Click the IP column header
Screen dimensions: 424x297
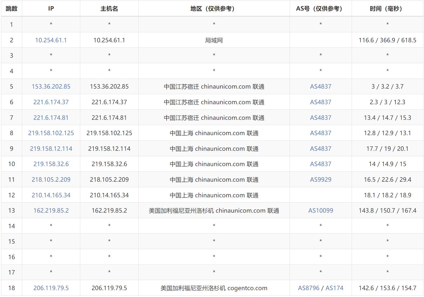51,9
